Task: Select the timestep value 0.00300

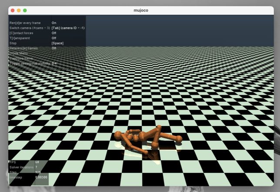Action: [x=41, y=177]
